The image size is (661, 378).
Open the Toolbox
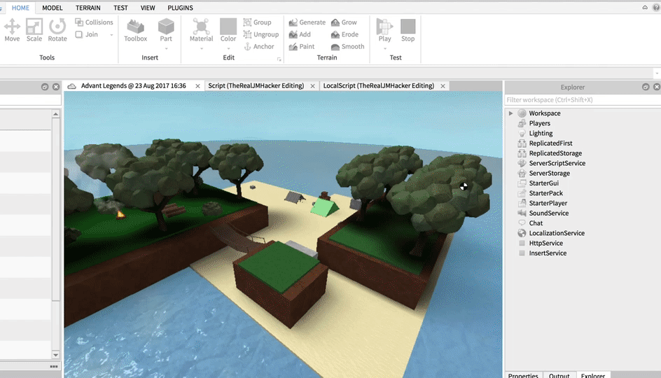(135, 30)
